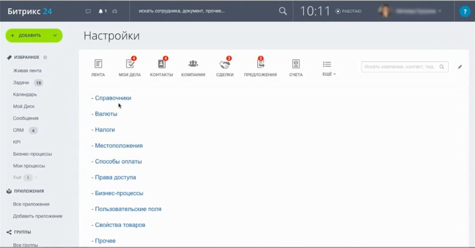Open CRM in sidebar
Viewport: 475px width, 248px height.
[18, 130]
